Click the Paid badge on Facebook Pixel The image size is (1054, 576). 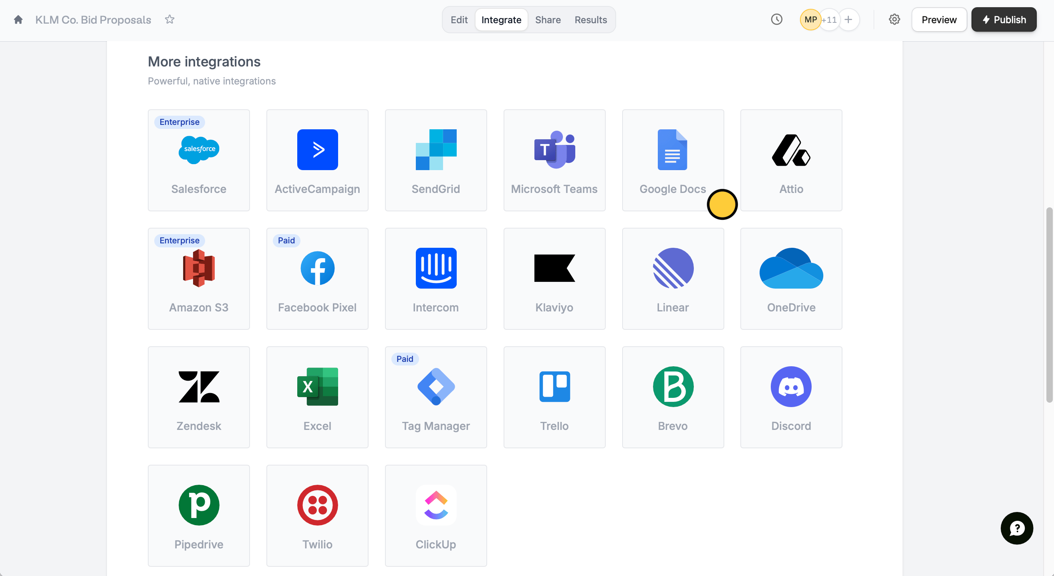[x=286, y=241]
